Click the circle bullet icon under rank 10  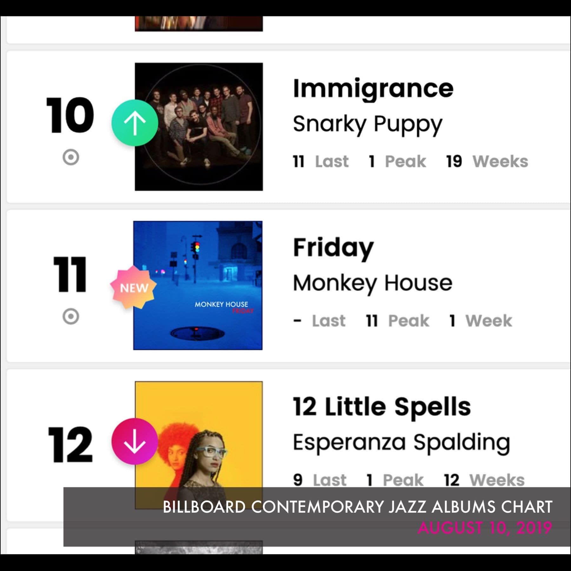click(x=71, y=157)
